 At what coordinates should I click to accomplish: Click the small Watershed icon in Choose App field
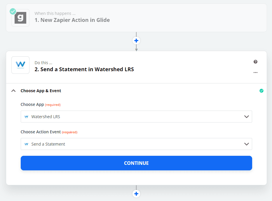click(x=26, y=117)
